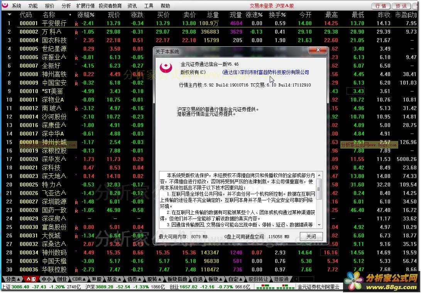Click the R marker on the 富奥股份 row
421x293 pixels.
pyautogui.click(x=76, y=228)
